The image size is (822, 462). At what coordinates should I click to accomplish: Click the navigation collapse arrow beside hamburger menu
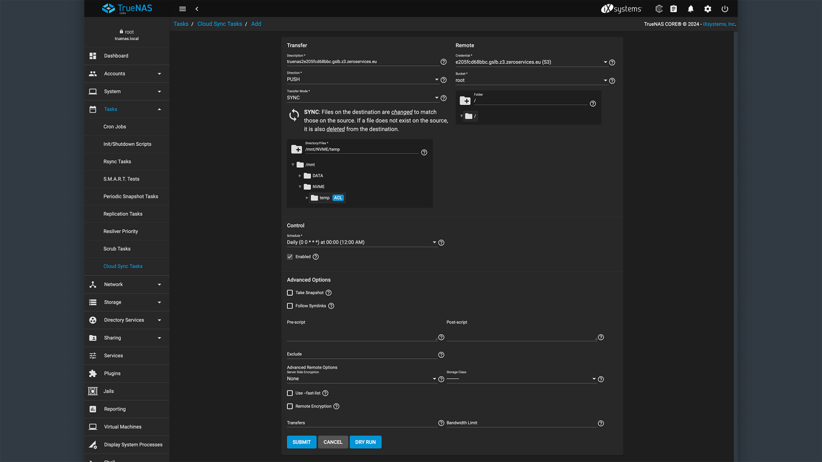coord(197,9)
